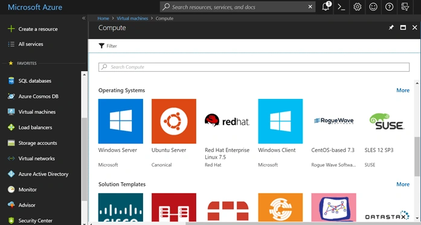Select the Ubuntu Server tile

pyautogui.click(x=174, y=121)
